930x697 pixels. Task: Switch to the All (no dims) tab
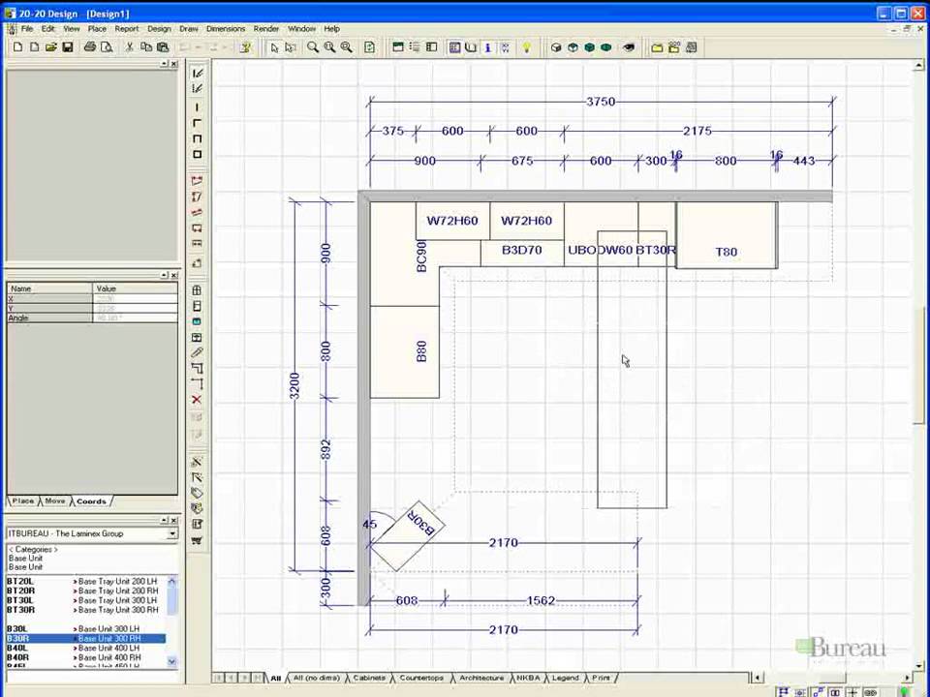pyautogui.click(x=316, y=678)
